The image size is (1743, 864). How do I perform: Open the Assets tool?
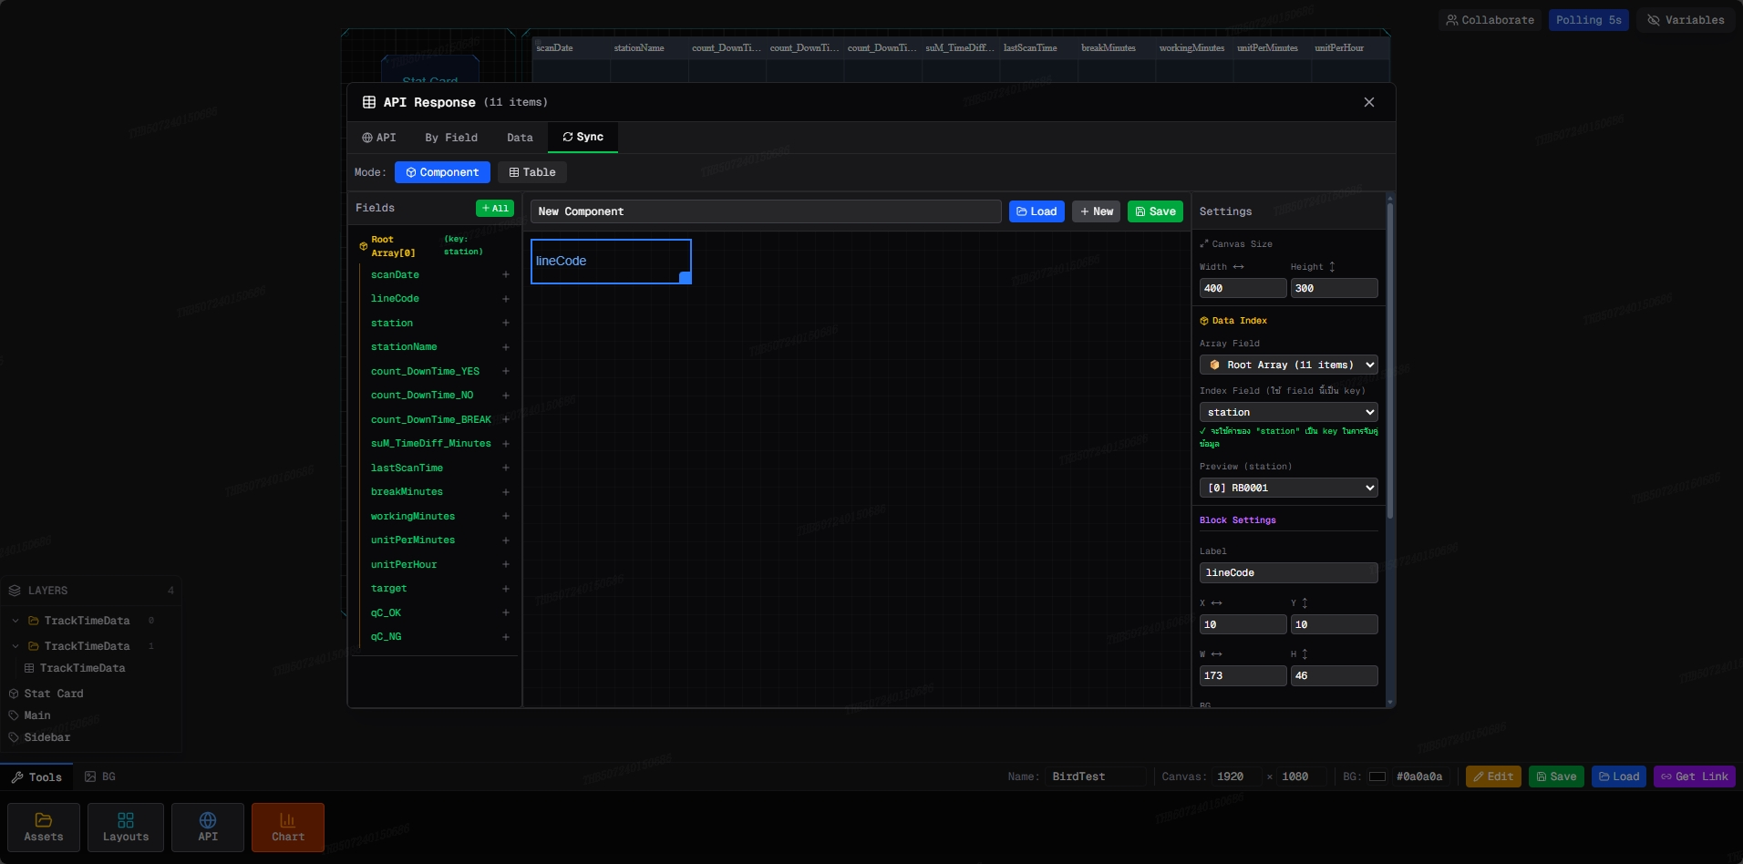pyautogui.click(x=44, y=828)
